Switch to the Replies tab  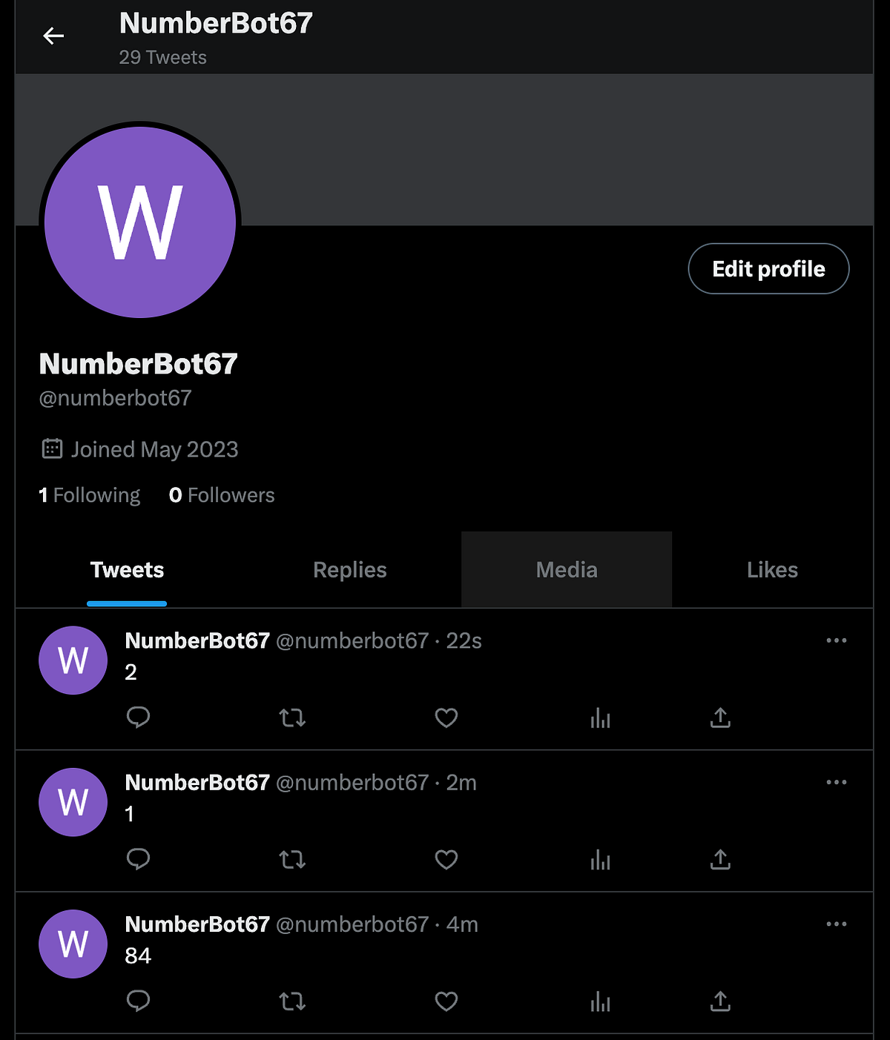[349, 569]
